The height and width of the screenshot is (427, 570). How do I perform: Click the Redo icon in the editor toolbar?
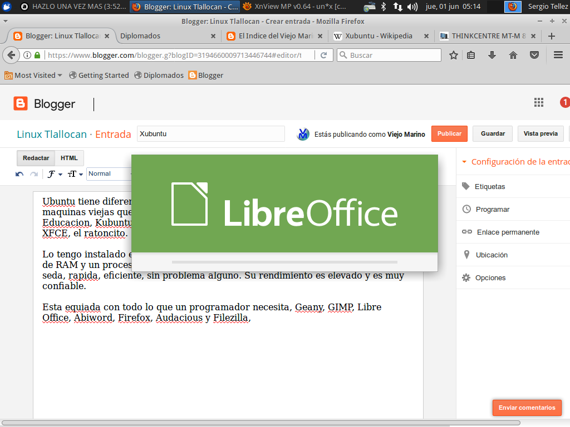click(x=34, y=174)
